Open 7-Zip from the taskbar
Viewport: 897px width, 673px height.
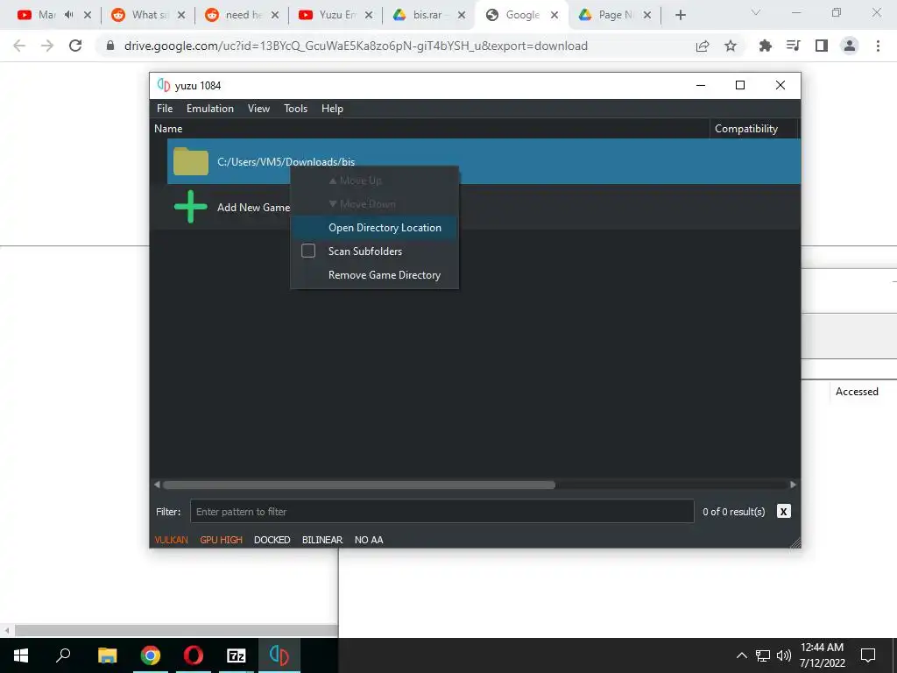[x=237, y=655]
